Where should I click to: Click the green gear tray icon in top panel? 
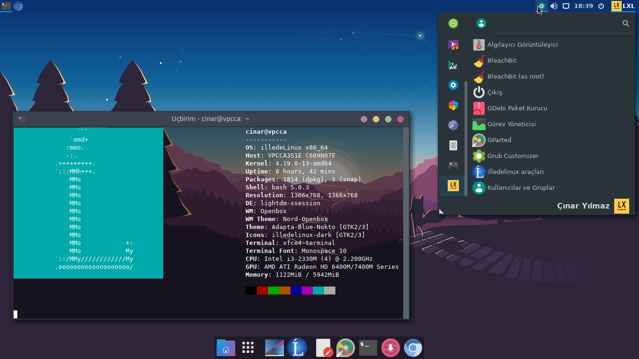point(542,6)
